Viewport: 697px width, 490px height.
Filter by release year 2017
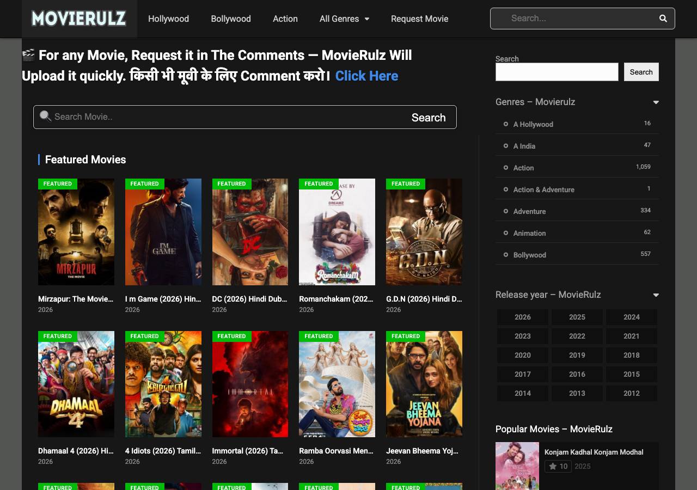click(523, 374)
